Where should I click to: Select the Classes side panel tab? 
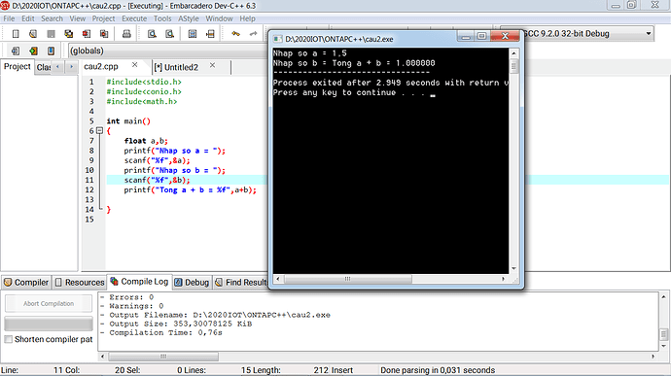(x=43, y=67)
